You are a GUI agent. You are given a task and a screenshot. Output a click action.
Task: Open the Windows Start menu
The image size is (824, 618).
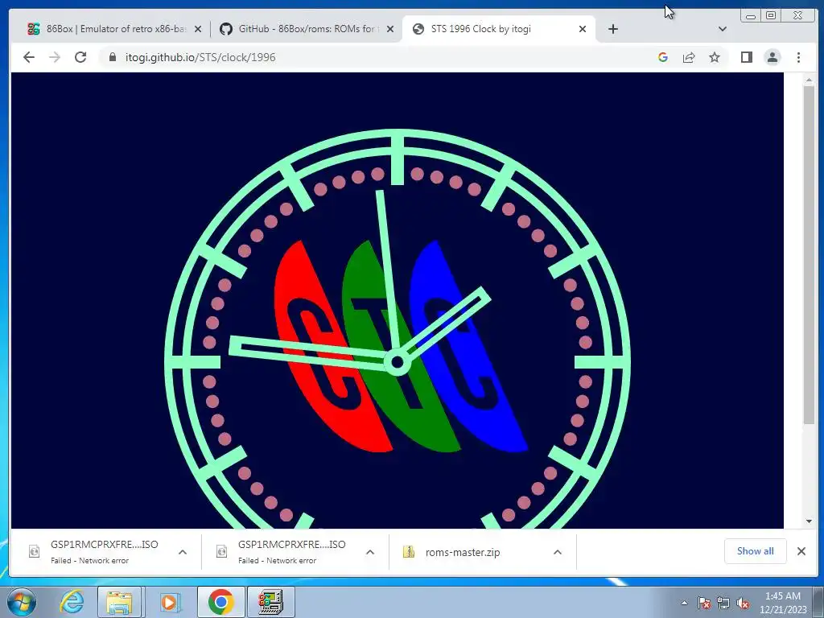pos(21,602)
